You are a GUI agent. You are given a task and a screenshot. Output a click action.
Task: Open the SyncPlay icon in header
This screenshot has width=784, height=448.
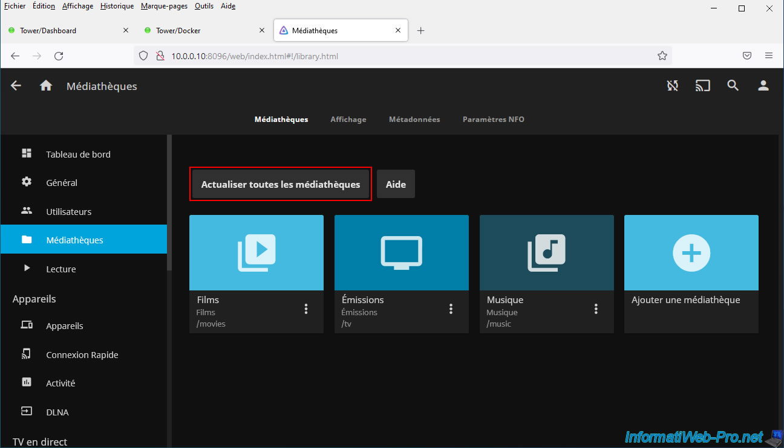point(672,86)
